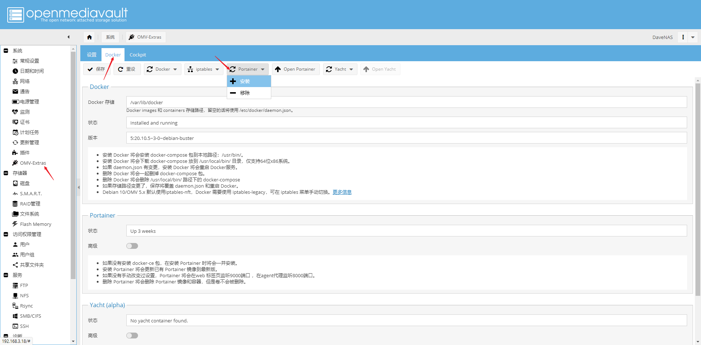The height and width of the screenshot is (345, 701).
Task: Switch to the Cockpit tab
Action: pyautogui.click(x=138, y=55)
